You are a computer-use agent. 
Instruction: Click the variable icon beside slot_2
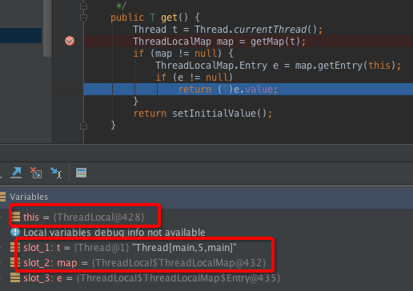(x=15, y=262)
